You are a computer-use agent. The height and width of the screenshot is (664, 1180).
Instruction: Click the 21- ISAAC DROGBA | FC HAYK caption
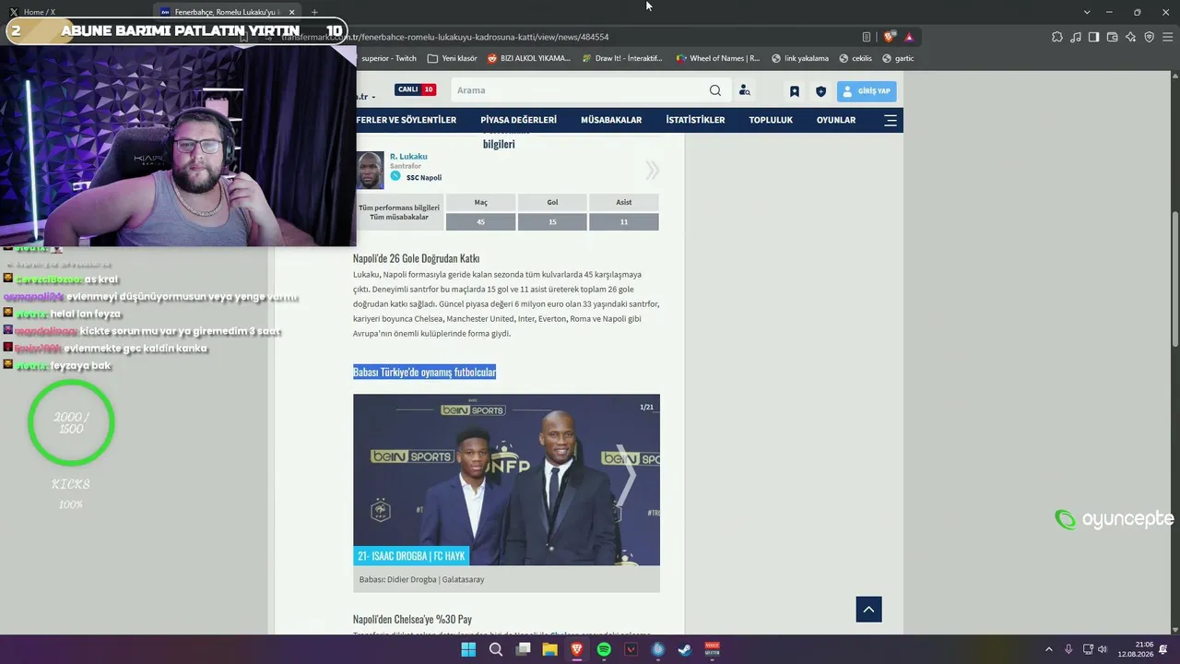tap(411, 556)
